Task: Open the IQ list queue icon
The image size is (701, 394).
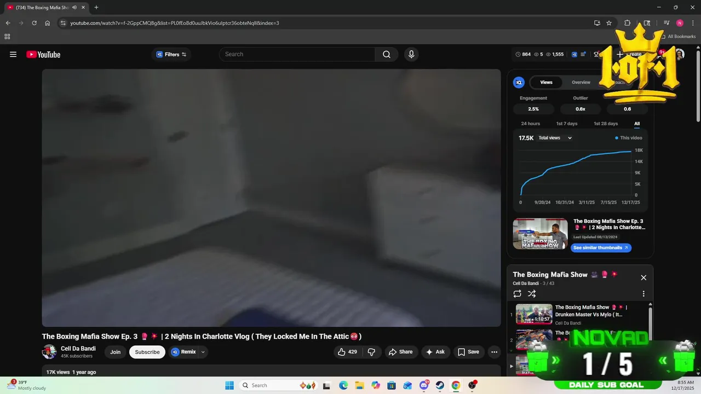Action: 583,54
